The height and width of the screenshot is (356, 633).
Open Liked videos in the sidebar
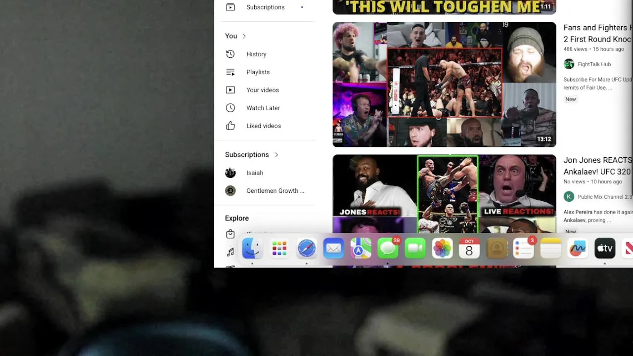click(x=265, y=126)
